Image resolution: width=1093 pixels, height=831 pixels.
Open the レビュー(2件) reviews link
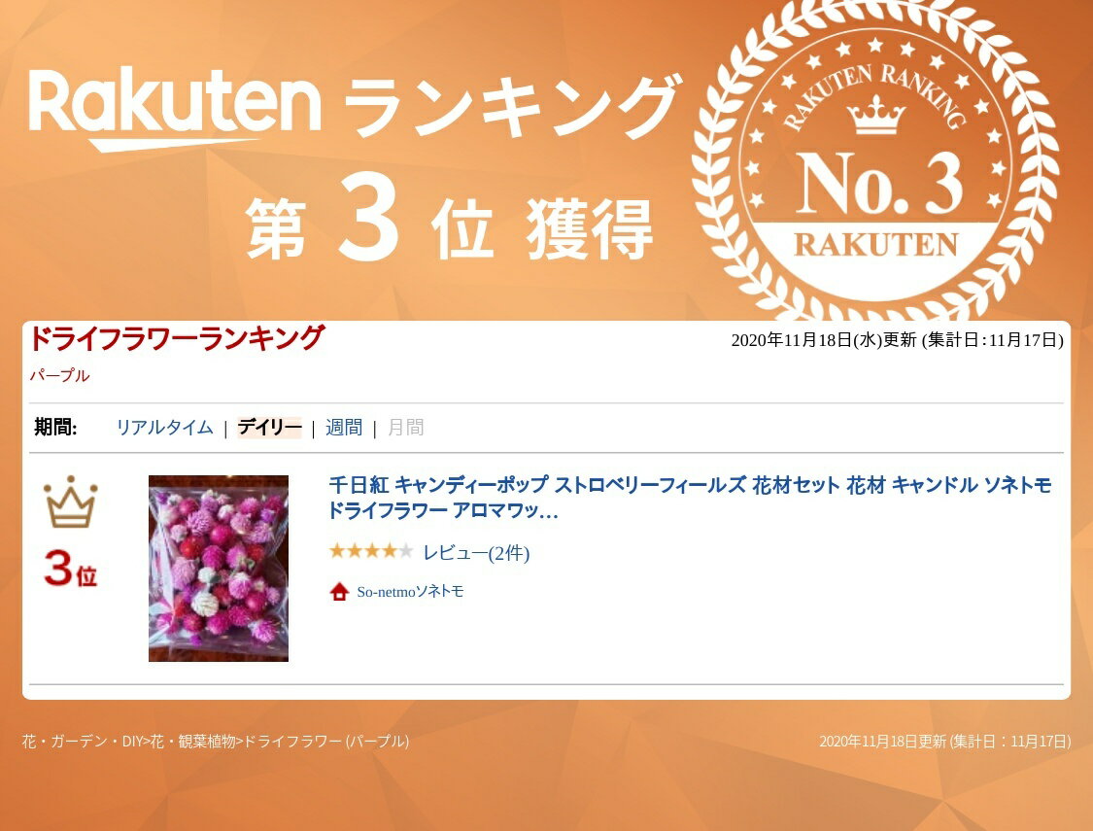476,553
